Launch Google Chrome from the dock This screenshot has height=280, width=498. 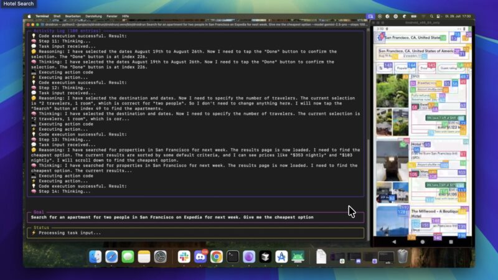coord(217,256)
